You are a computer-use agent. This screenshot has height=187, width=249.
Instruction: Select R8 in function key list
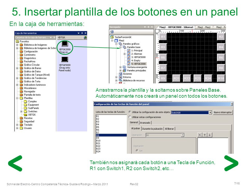[x=111, y=135]
